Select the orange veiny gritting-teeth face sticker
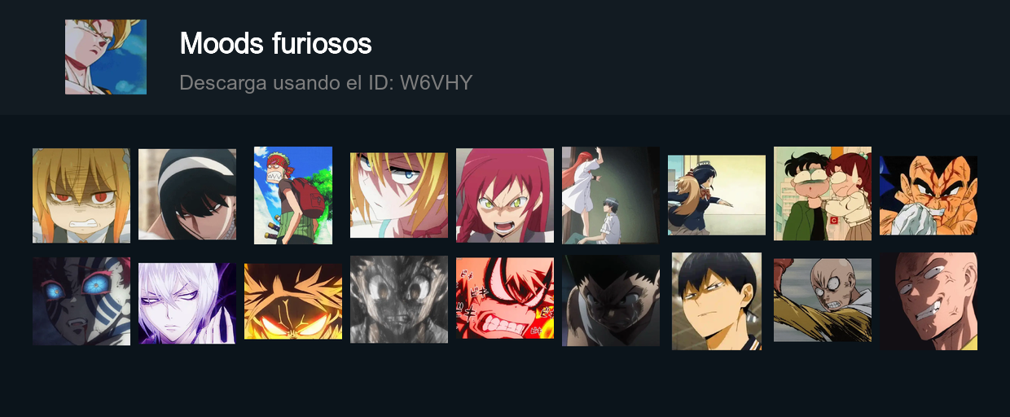1010x417 pixels. [929, 195]
